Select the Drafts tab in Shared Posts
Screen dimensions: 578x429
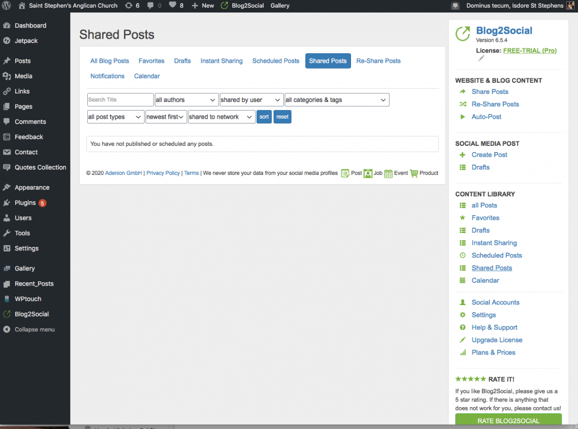pyautogui.click(x=183, y=61)
